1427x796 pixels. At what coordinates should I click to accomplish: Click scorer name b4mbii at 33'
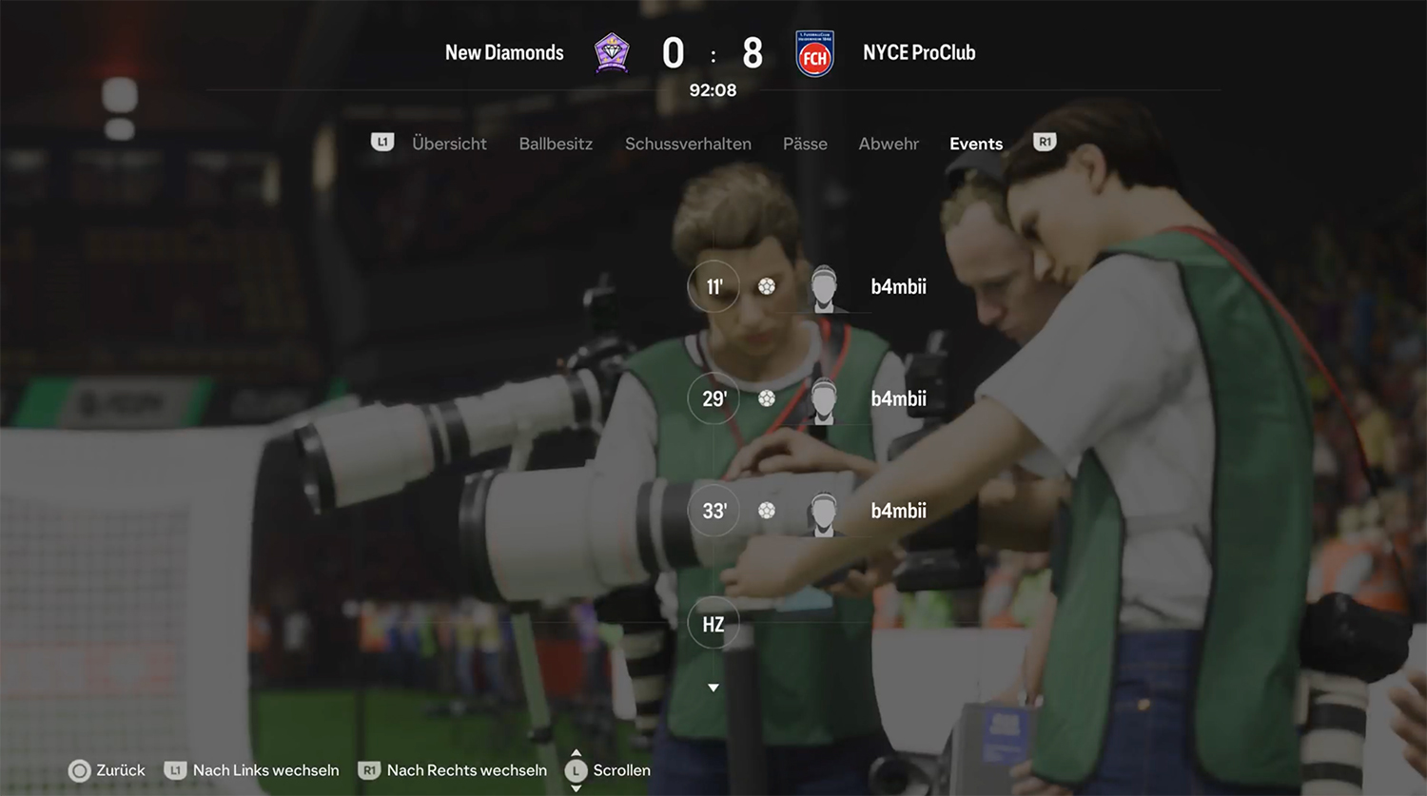pos(899,511)
